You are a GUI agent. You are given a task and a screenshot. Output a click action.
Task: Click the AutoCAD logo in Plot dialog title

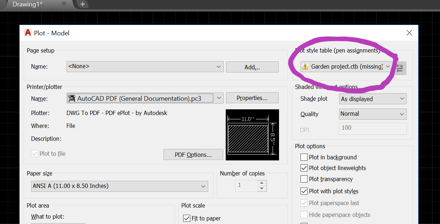28,33
